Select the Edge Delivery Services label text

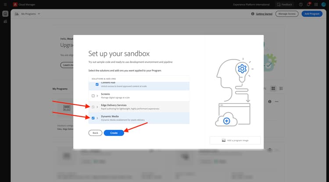[114, 105]
